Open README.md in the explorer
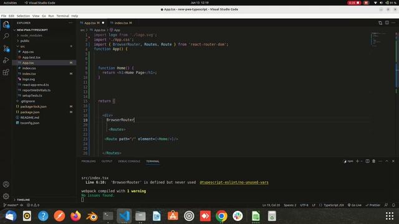The image size is (399, 224). point(29,118)
